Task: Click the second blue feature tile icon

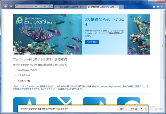Action: pos(60,101)
